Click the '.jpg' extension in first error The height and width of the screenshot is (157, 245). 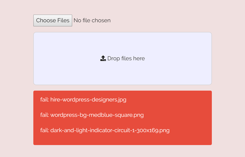(x=121, y=100)
